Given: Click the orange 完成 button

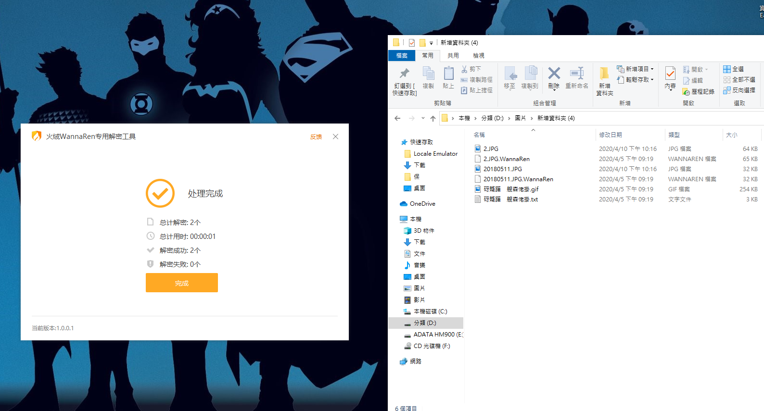Looking at the screenshot, I should 182,283.
